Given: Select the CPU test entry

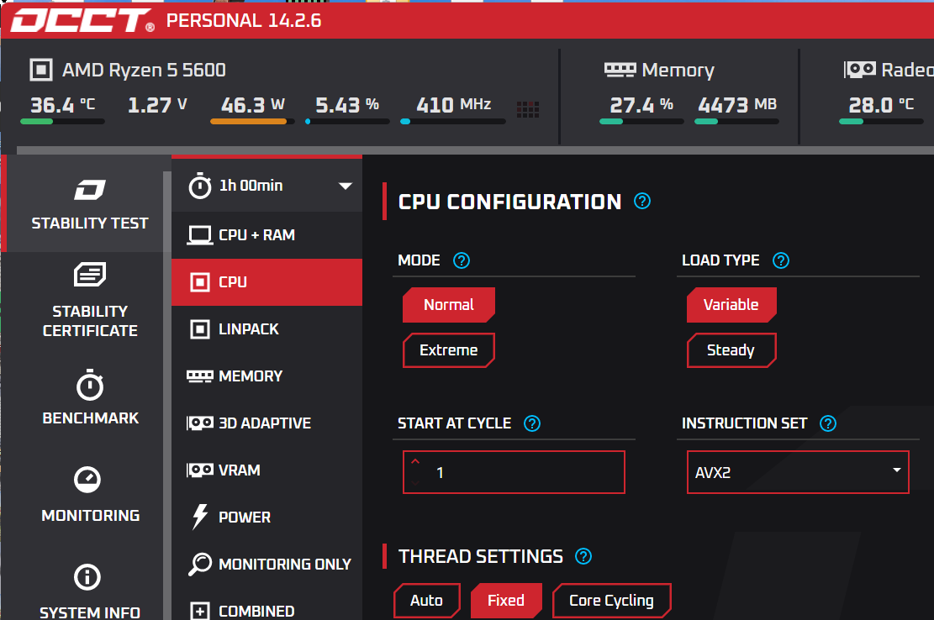Looking at the screenshot, I should tap(266, 282).
